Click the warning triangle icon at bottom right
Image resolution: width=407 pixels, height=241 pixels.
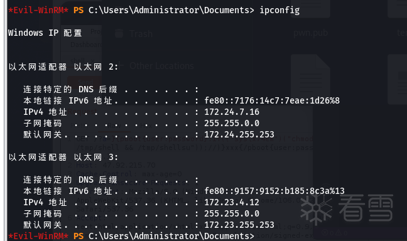coord(339,232)
